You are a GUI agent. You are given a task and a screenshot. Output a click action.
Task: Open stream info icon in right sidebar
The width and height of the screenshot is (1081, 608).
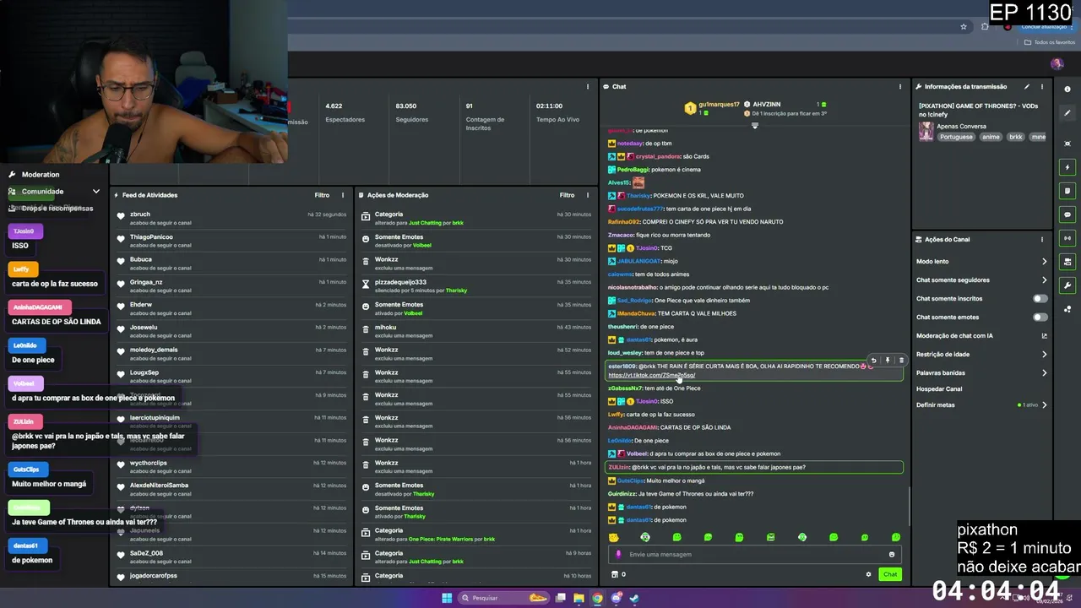1067,90
